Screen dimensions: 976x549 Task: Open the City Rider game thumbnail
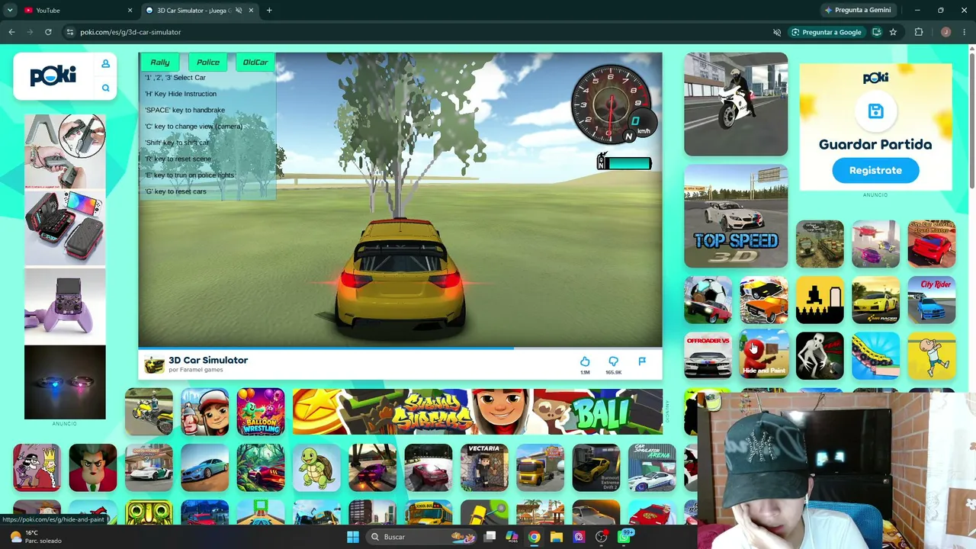932,300
